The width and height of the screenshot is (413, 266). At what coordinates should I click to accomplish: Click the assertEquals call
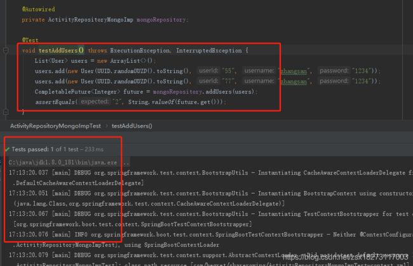(x=55, y=102)
